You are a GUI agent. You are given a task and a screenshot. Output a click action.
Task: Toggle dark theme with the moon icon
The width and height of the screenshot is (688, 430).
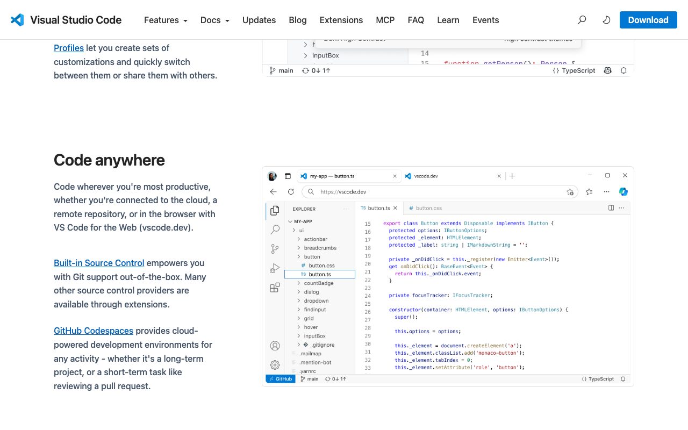[x=606, y=20]
